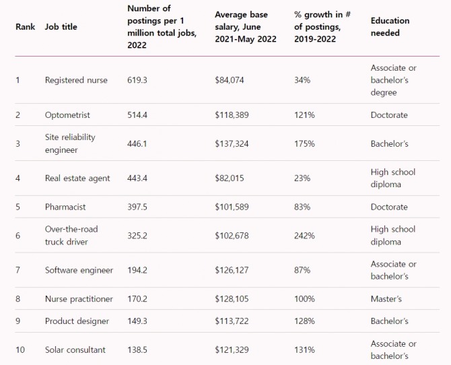Select the Software engineer cell
This screenshot has width=451, height=365.
(x=79, y=270)
